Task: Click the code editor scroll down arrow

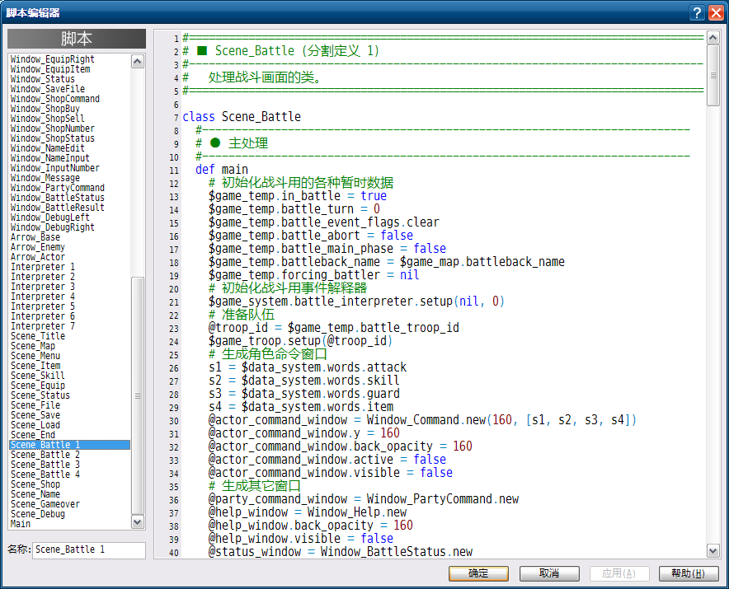Action: pyautogui.click(x=713, y=551)
